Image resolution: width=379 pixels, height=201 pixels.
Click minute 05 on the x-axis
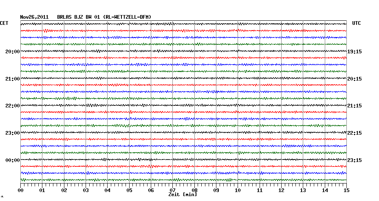(x=129, y=190)
